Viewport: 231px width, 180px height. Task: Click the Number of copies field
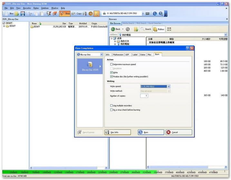[x=144, y=96]
